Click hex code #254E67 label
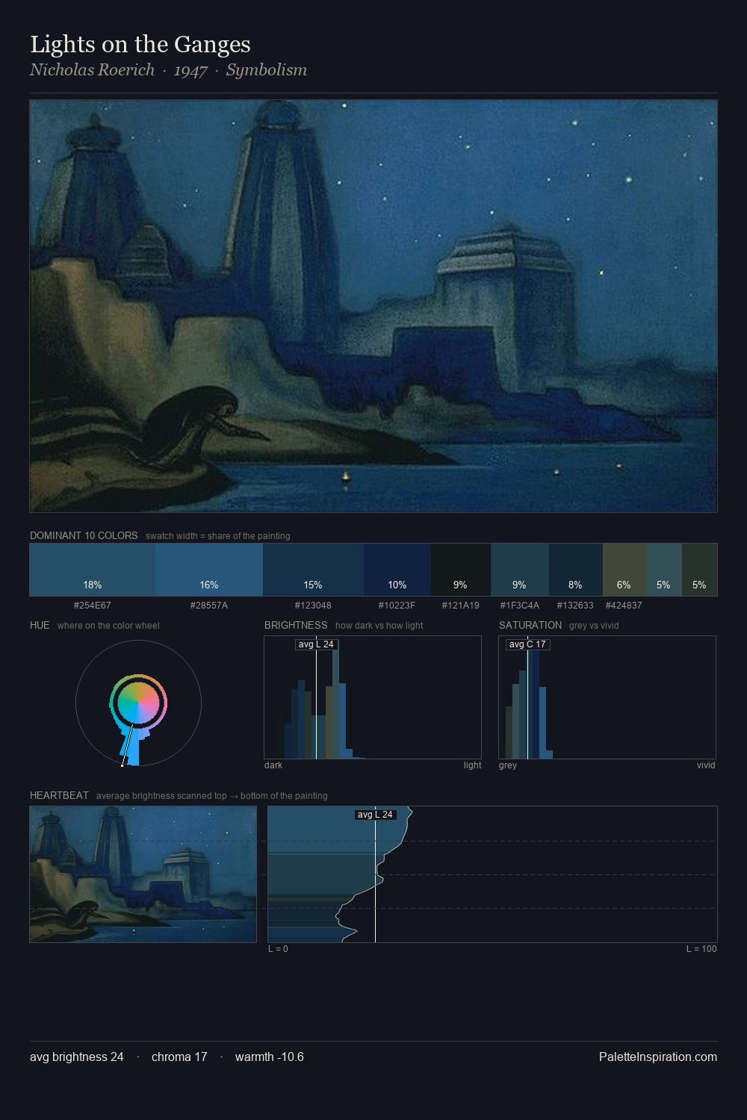This screenshot has height=1120, width=747. (93, 606)
